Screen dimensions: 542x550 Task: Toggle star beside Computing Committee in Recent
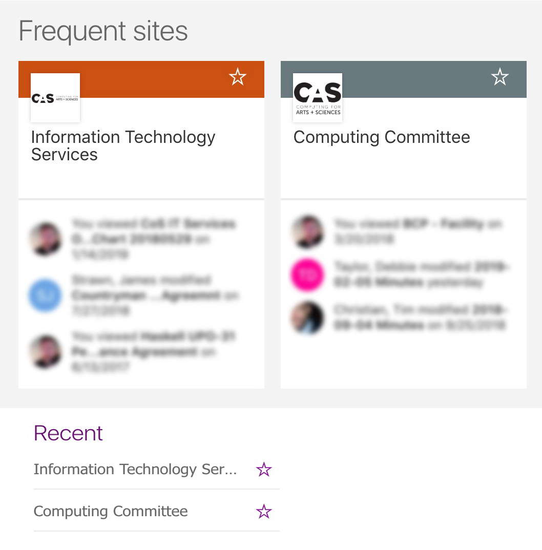tap(264, 511)
